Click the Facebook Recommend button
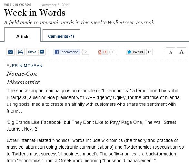The width and height of the screenshot is (189, 168). (66, 52)
